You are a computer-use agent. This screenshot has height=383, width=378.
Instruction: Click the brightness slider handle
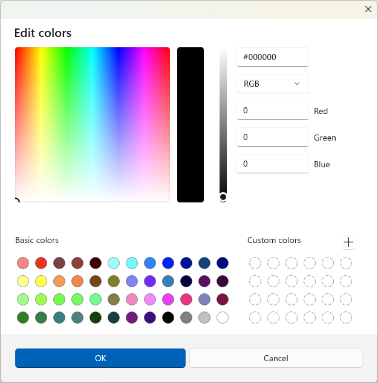pyautogui.click(x=223, y=197)
